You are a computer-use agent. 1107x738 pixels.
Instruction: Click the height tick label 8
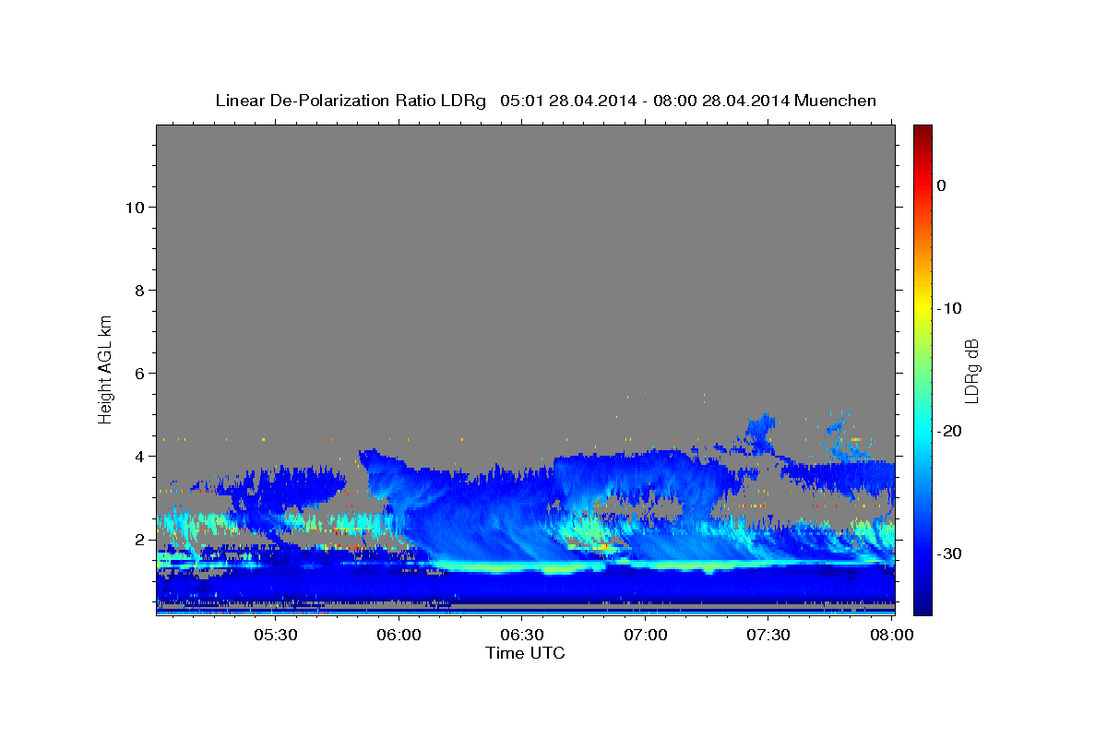tap(140, 291)
